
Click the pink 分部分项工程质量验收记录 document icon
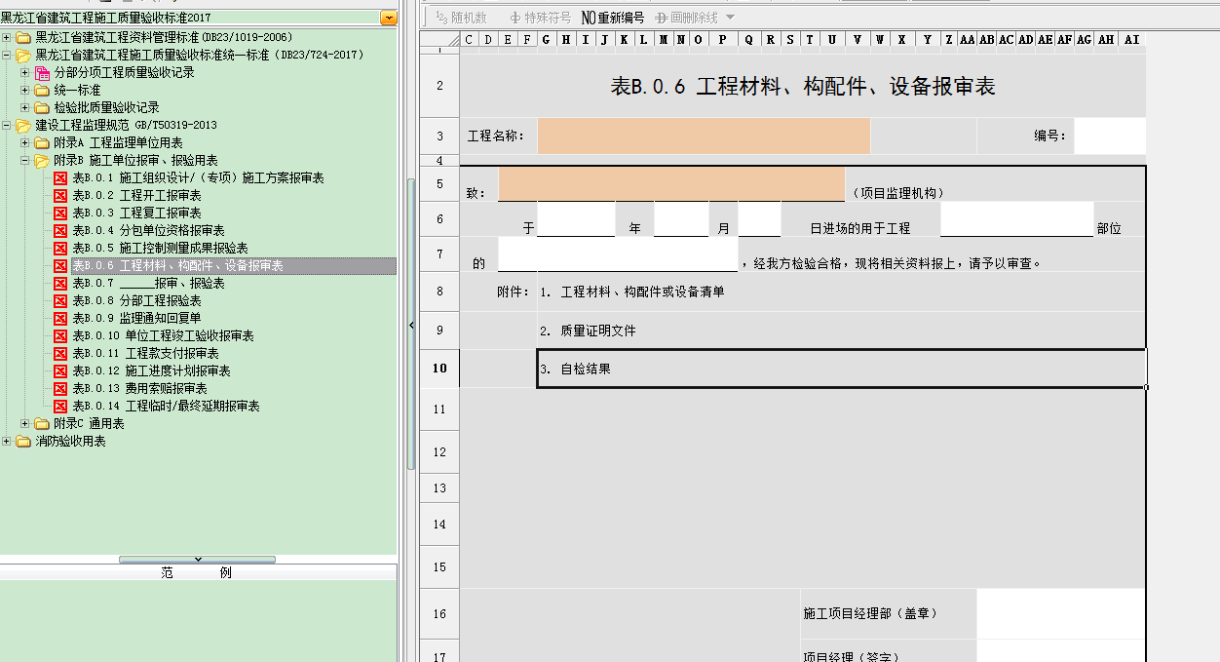[42, 73]
